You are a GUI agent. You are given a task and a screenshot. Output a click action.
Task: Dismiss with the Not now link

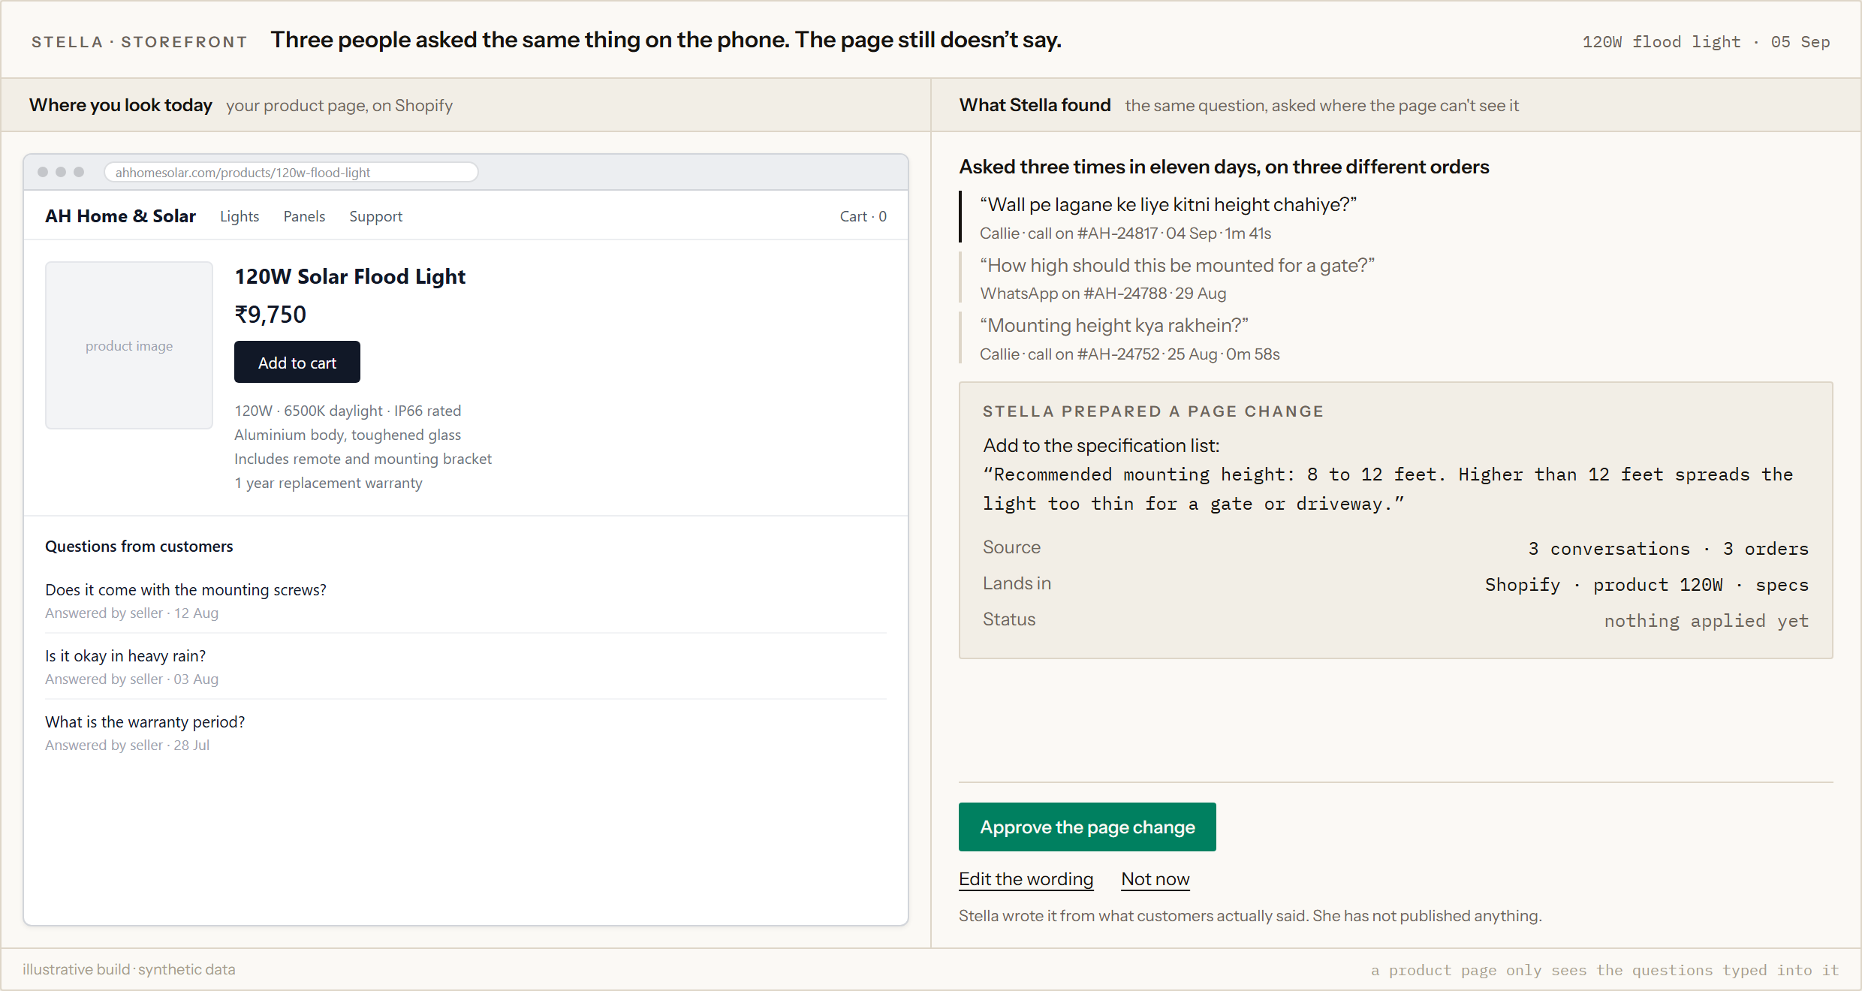[1155, 879]
